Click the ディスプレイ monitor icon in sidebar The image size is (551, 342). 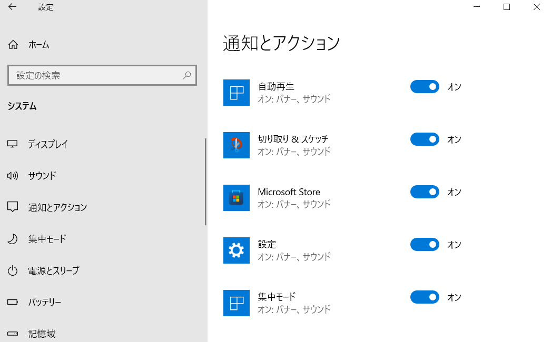(12, 144)
